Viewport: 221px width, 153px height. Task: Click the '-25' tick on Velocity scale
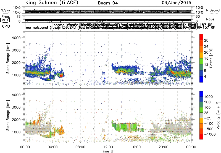pyautogui.click(x=208, y=118)
